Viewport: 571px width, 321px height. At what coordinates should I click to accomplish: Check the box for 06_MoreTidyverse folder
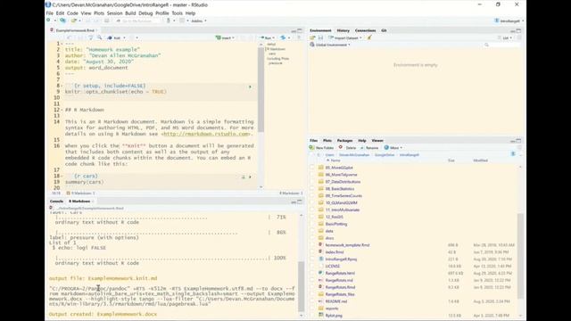pyautogui.click(x=311, y=175)
